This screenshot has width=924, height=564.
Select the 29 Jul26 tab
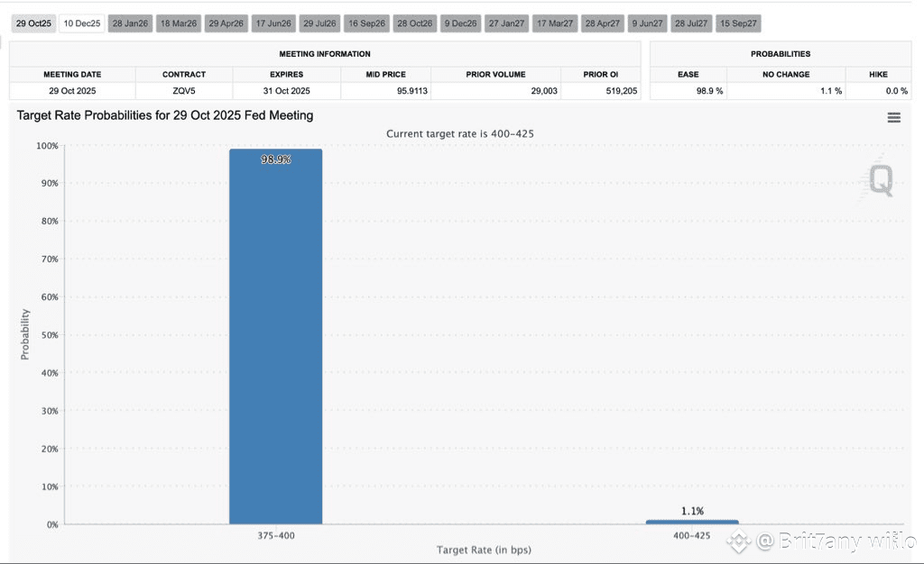click(319, 23)
